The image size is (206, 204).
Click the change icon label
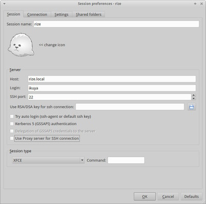pyautogui.click(x=52, y=45)
